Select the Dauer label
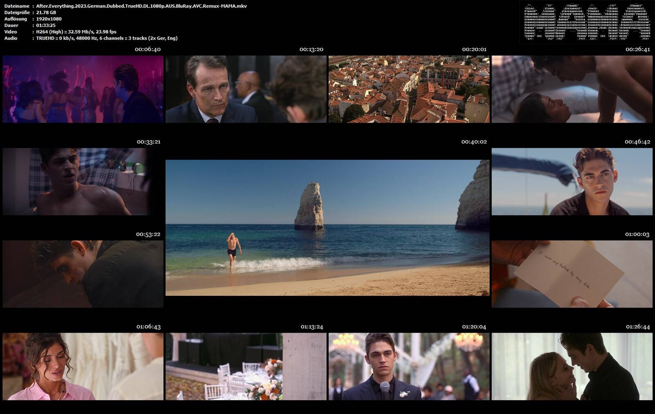 pyautogui.click(x=11, y=25)
